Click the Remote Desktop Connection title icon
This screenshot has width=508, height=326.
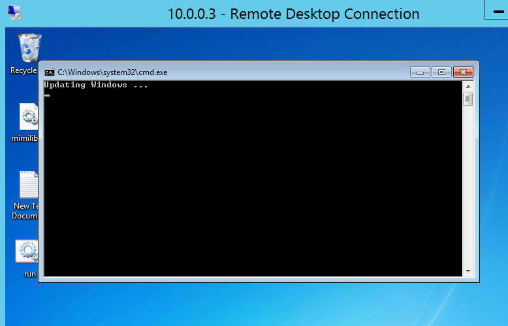pos(14,12)
